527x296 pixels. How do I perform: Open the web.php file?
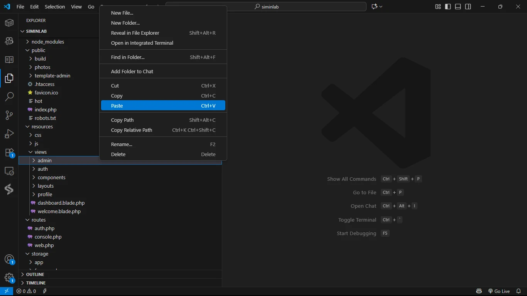click(44, 245)
